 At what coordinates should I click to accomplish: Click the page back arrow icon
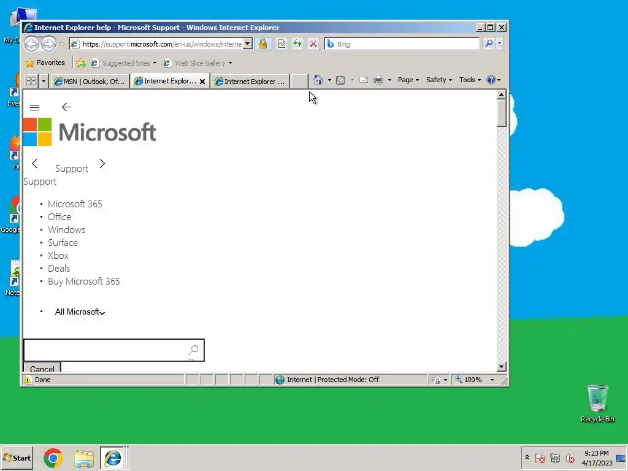coord(66,107)
